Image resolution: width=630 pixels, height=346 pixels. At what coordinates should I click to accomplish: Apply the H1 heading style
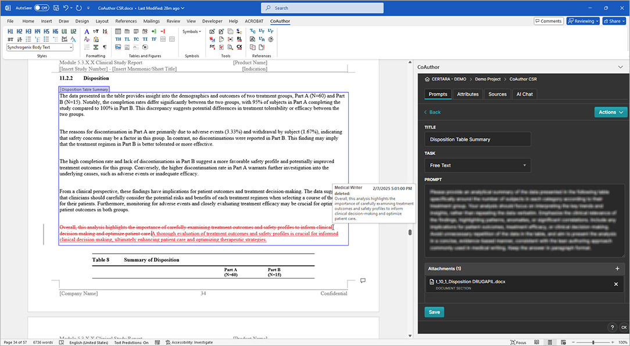pos(10,31)
